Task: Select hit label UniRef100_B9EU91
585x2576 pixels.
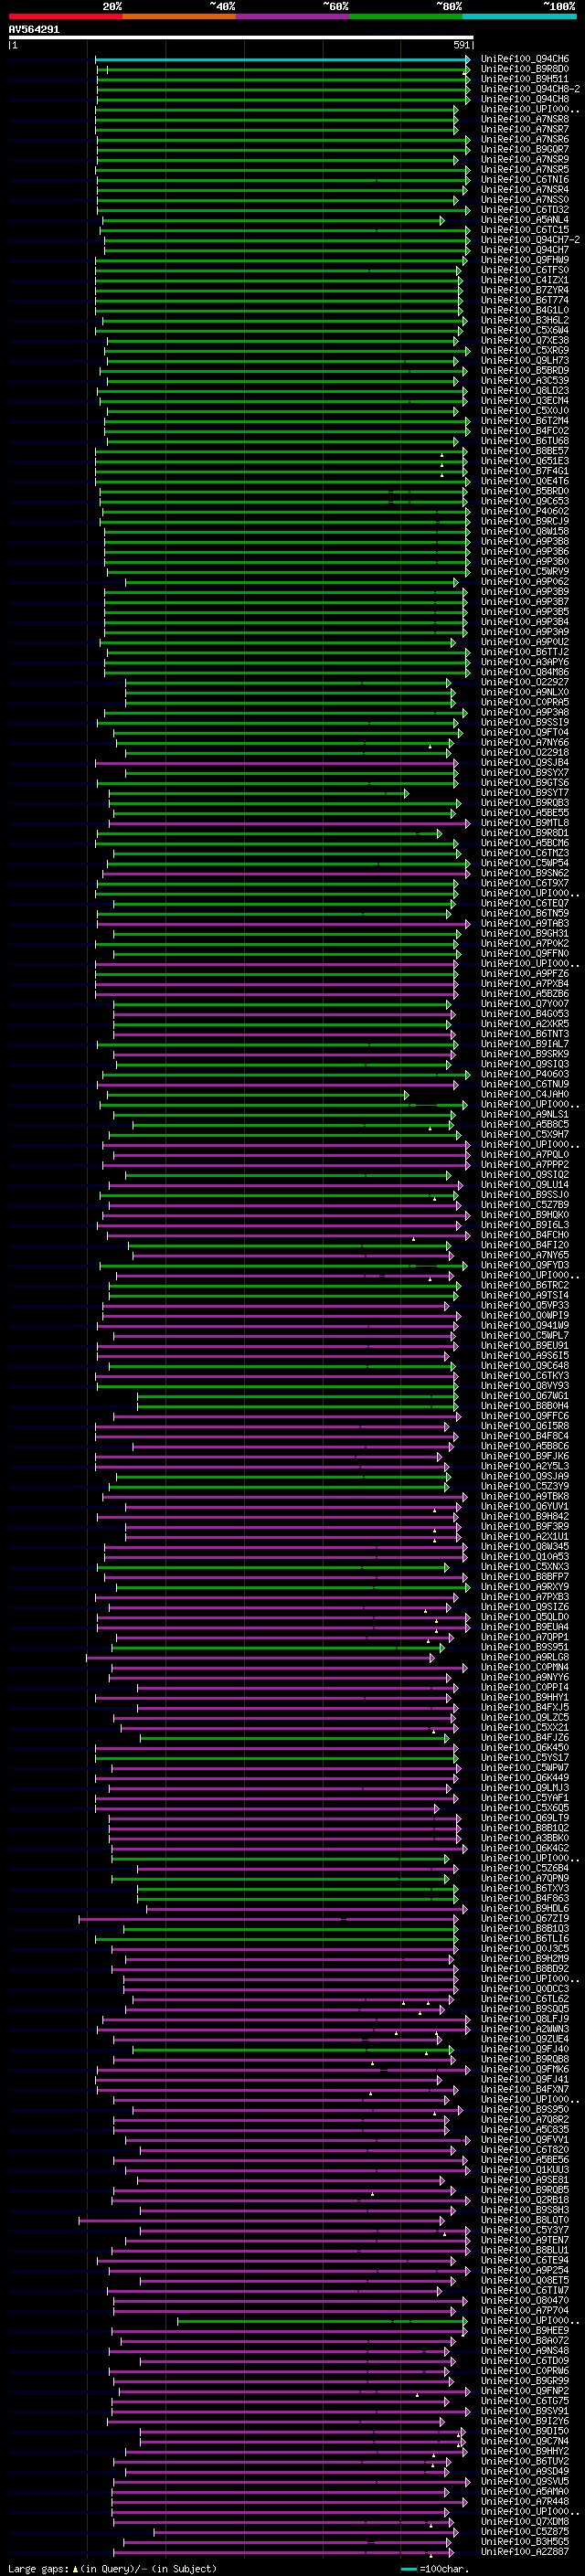Action: 525,1345
